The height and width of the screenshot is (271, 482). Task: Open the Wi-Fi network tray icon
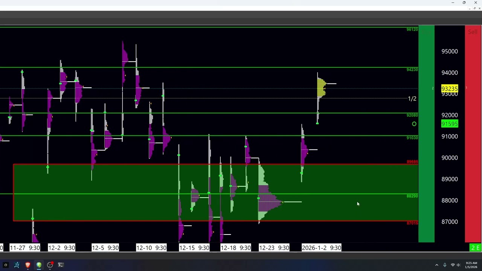pos(453,265)
